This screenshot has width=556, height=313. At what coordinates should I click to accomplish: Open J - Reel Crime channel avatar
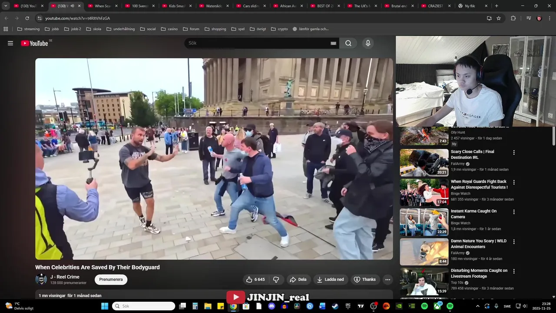[x=41, y=279]
